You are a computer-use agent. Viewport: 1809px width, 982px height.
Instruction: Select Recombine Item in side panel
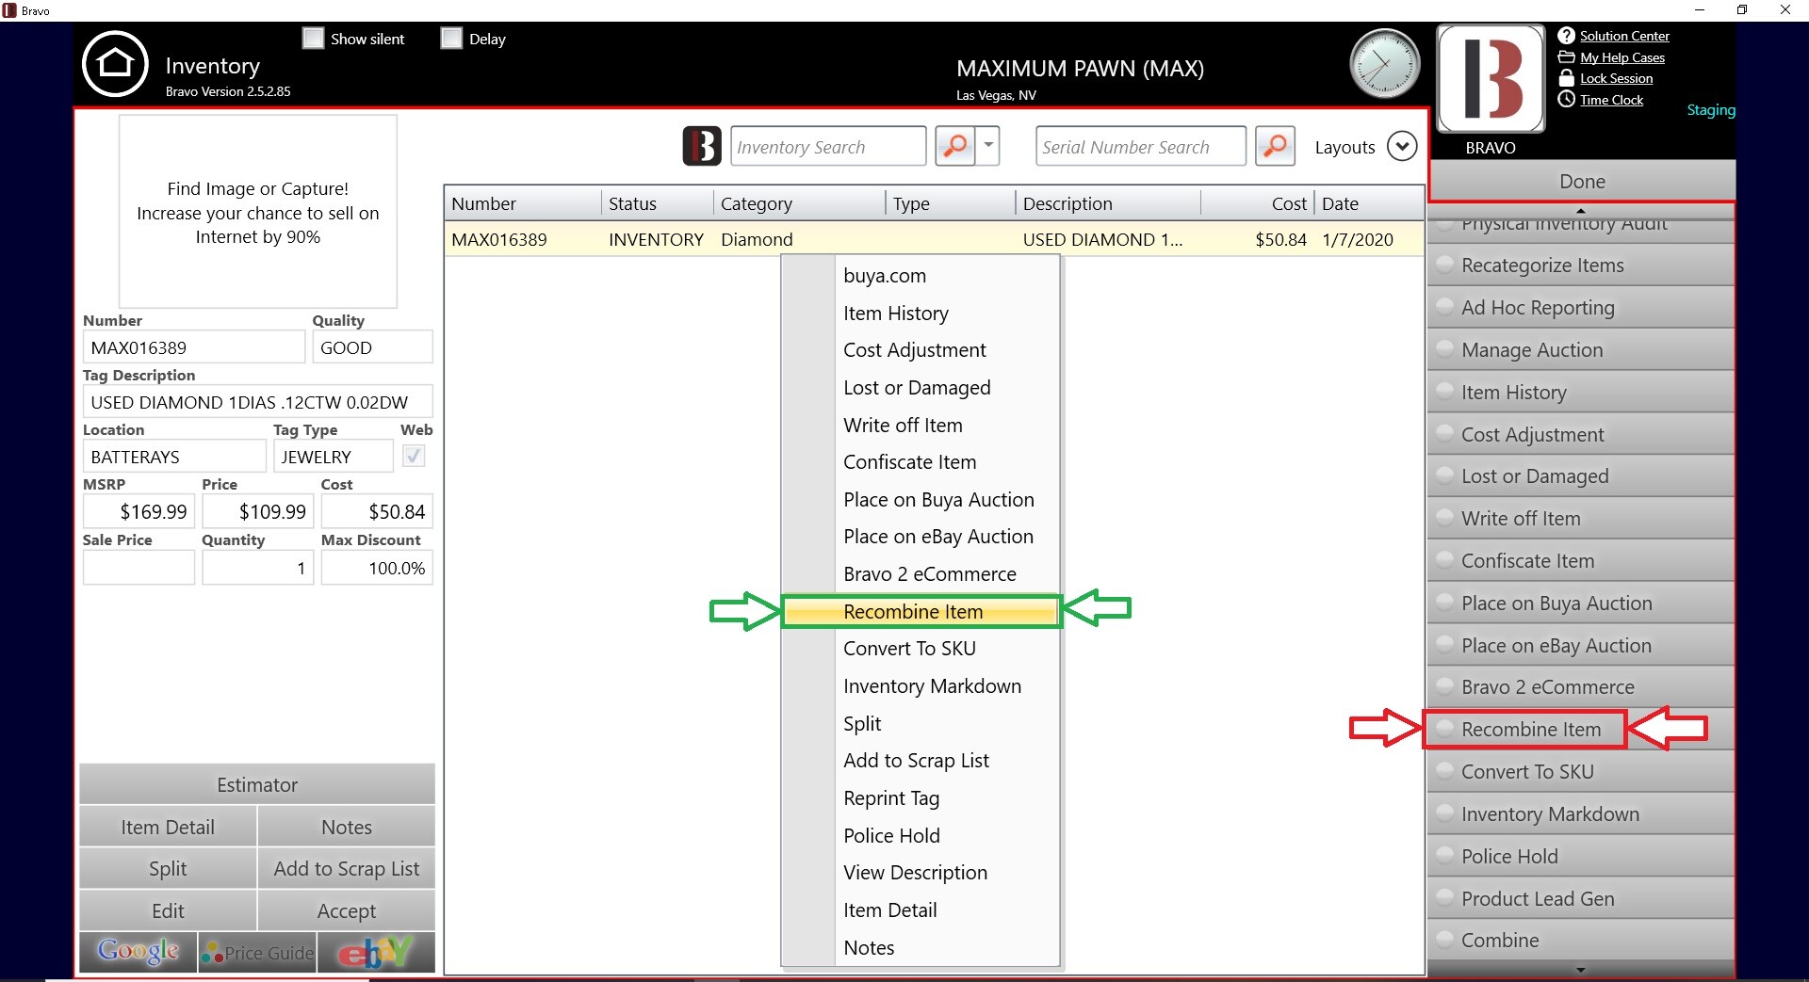1581,729
